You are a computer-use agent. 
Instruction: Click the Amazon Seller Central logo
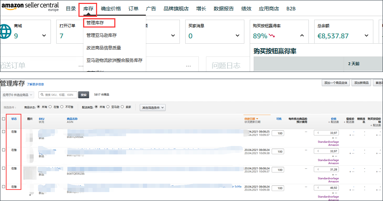30,7
